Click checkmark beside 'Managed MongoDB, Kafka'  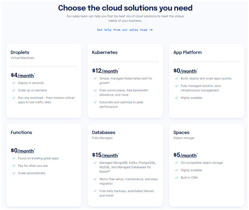click(95, 163)
